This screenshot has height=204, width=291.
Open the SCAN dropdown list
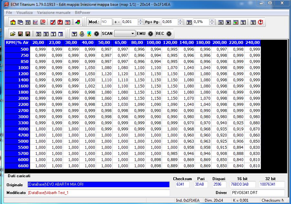click(x=125, y=34)
